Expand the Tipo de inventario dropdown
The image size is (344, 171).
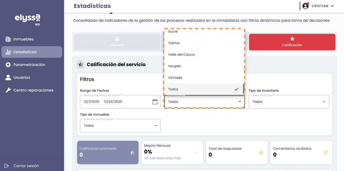click(x=289, y=102)
